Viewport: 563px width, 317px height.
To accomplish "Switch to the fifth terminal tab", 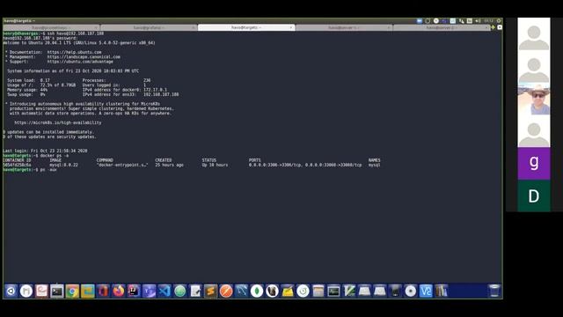I will [x=442, y=27].
